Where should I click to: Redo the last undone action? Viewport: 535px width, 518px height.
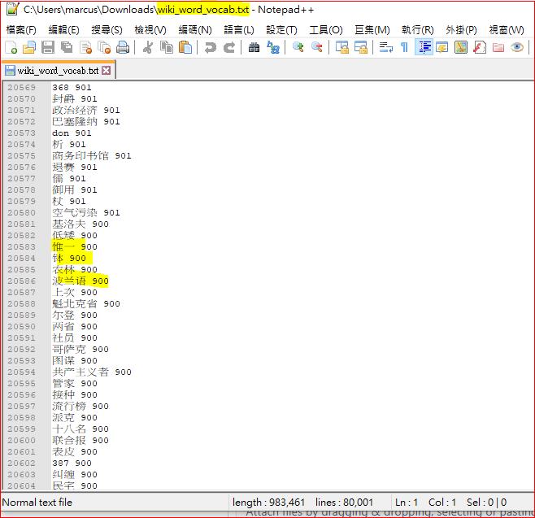(x=229, y=47)
